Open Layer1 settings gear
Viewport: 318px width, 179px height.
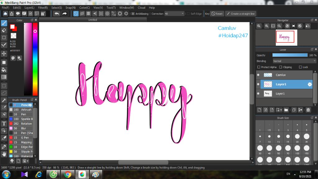pos(310,84)
